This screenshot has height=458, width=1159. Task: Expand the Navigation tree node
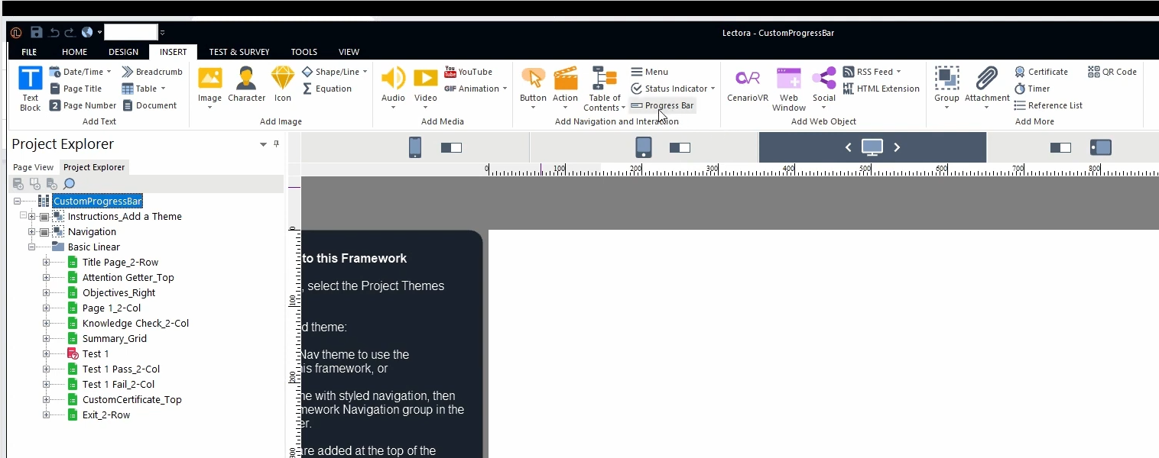point(32,231)
